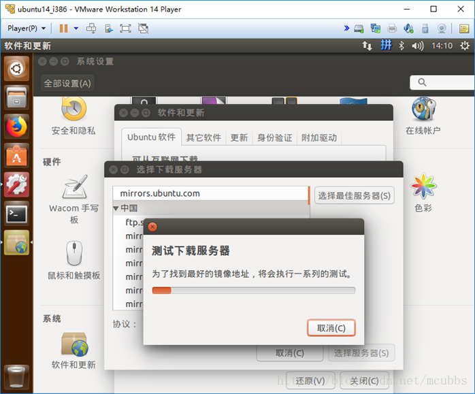Screen dimensions: 475x394
Task: Click the VMware full screen icon
Action: tap(125, 29)
